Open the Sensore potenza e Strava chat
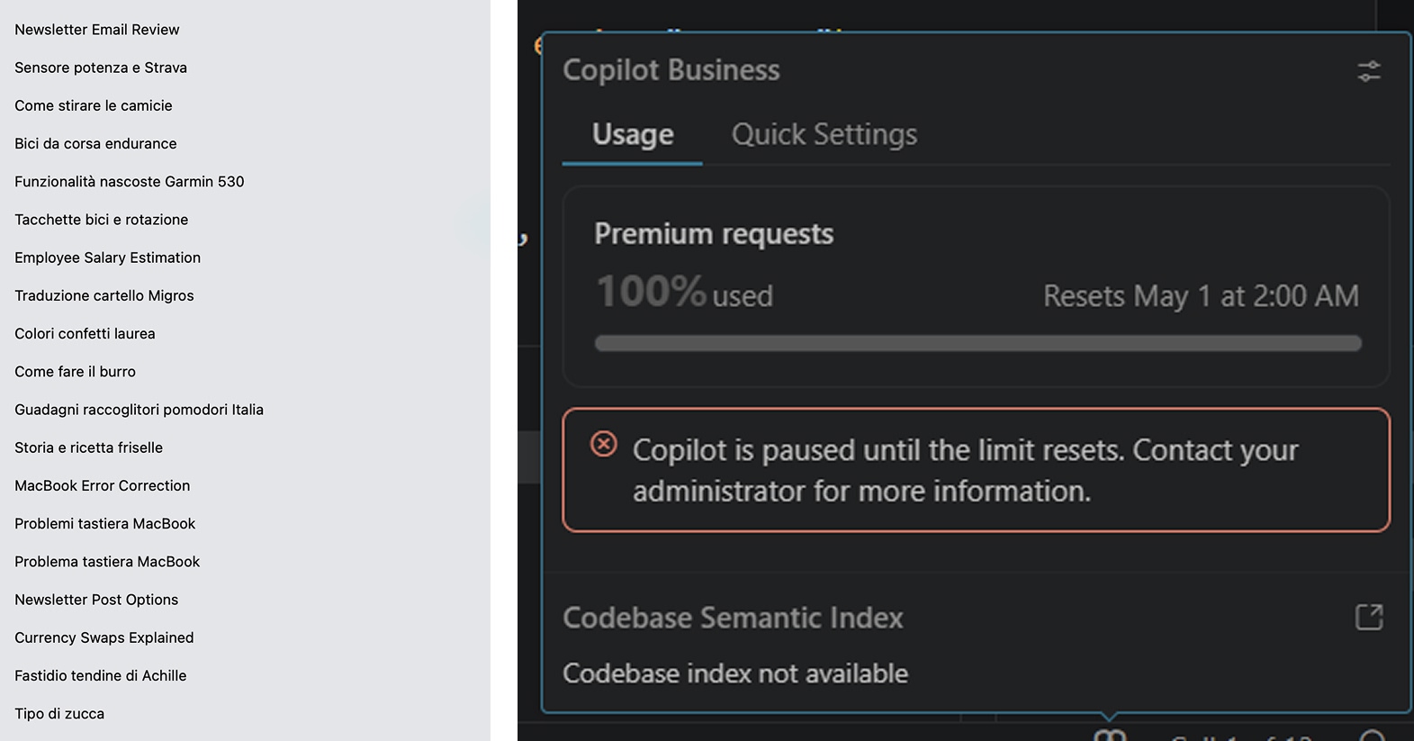This screenshot has width=1414, height=741. coord(101,68)
